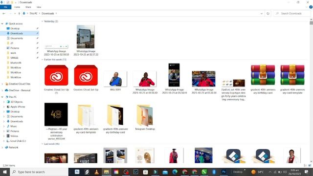Click the weather 34°C widget
Viewport: 313px width, 176px height.
pos(258,172)
